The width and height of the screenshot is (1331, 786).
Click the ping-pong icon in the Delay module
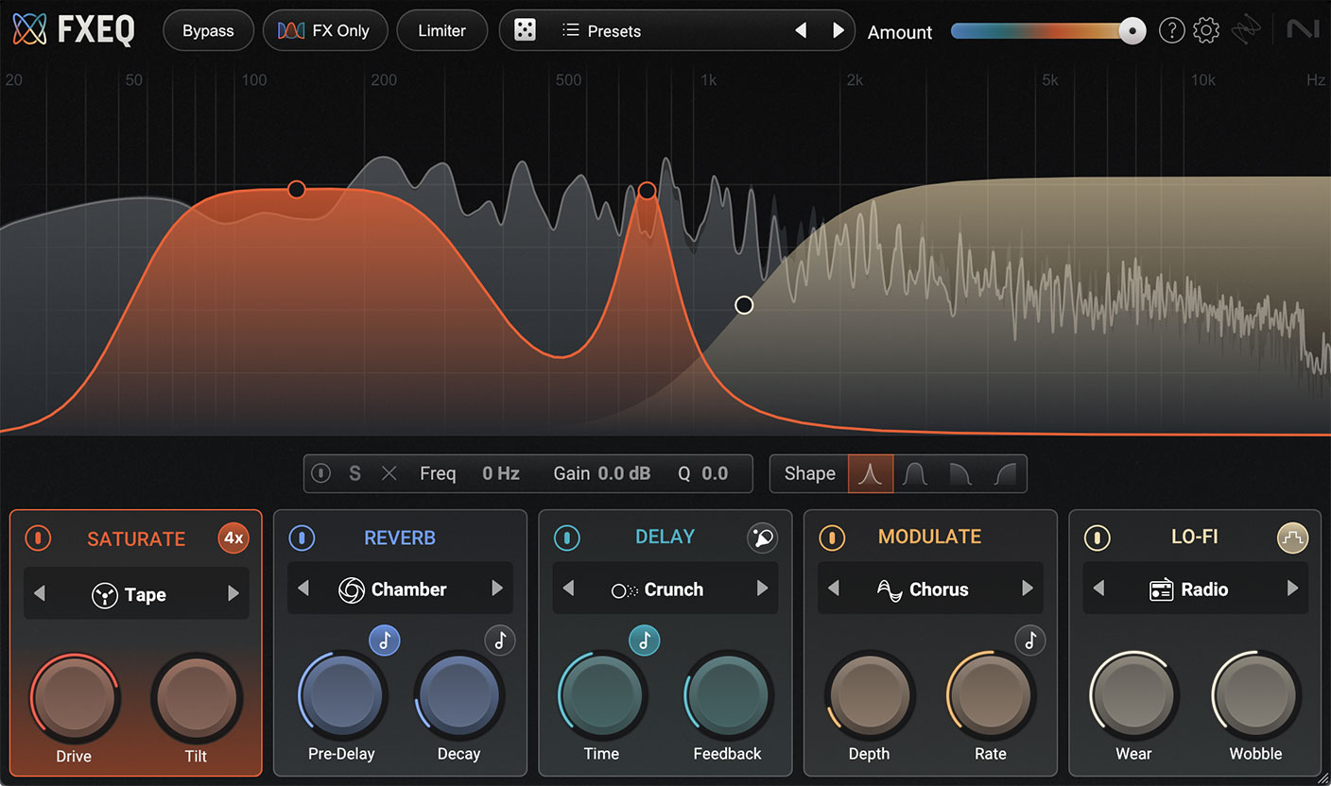pos(762,538)
